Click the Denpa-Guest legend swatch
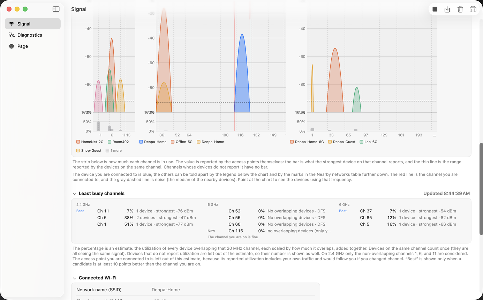The image size is (483, 300). tap(330, 142)
